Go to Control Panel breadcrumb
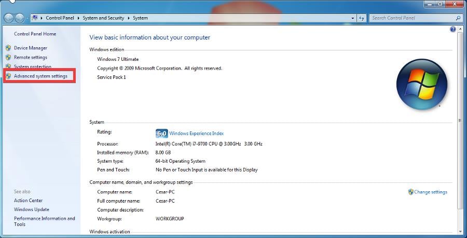Screen dimensions: 467x238 pyautogui.click(x=60, y=18)
